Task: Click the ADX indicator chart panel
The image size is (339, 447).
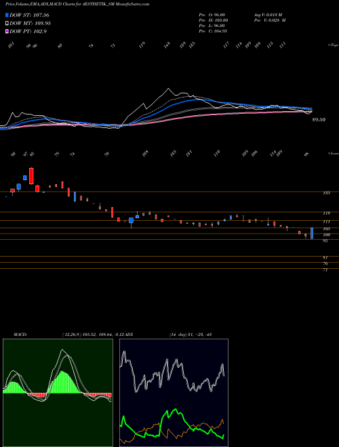Action: click(174, 393)
